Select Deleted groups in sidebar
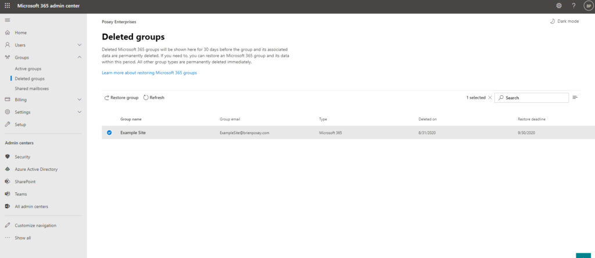 pos(30,78)
